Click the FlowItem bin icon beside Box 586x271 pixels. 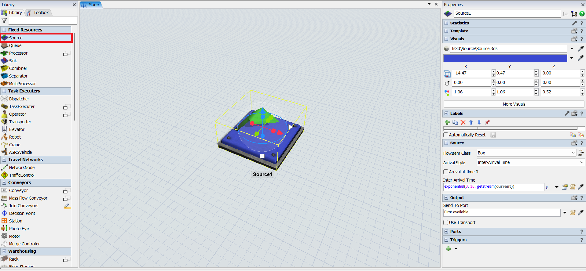[x=581, y=153]
